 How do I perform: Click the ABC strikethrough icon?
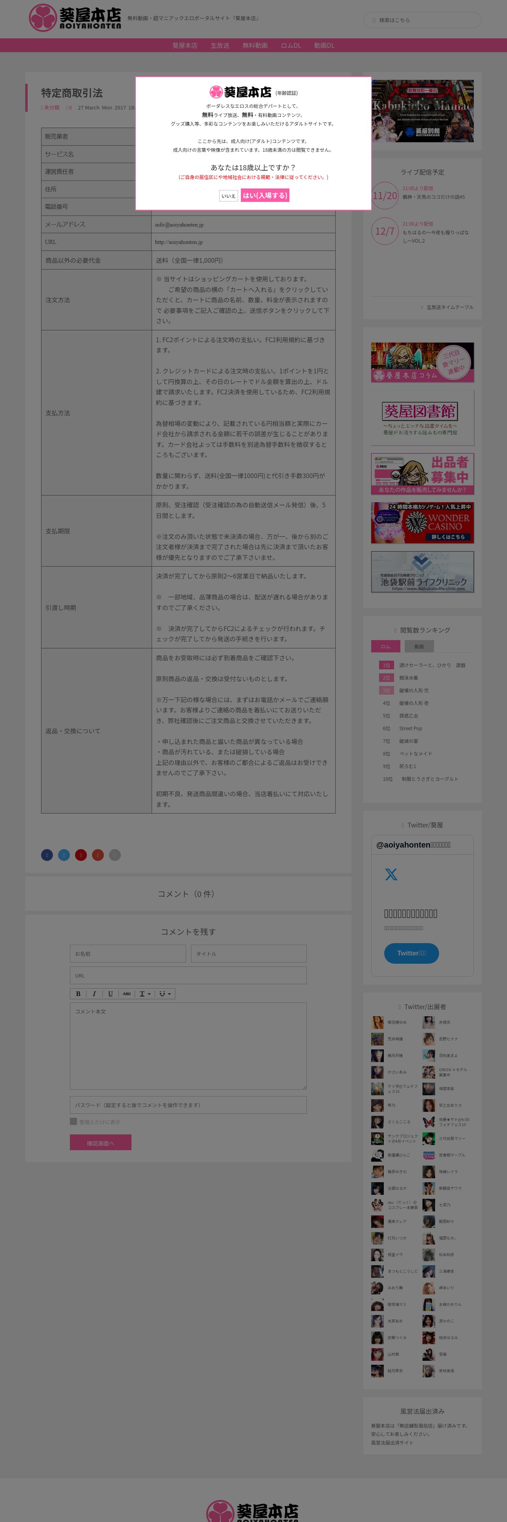(x=126, y=994)
